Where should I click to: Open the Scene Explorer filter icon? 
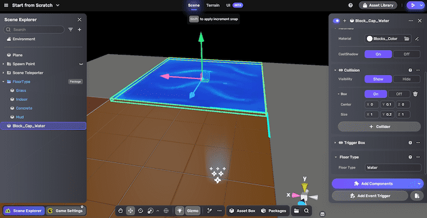click(70, 30)
